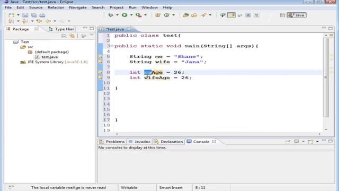Select the JRE System Library node
339x191 pixels.
point(57,62)
